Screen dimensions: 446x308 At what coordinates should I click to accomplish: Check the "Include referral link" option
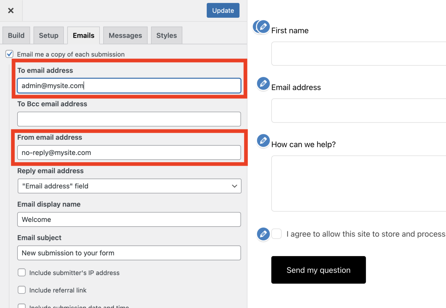pos(22,290)
